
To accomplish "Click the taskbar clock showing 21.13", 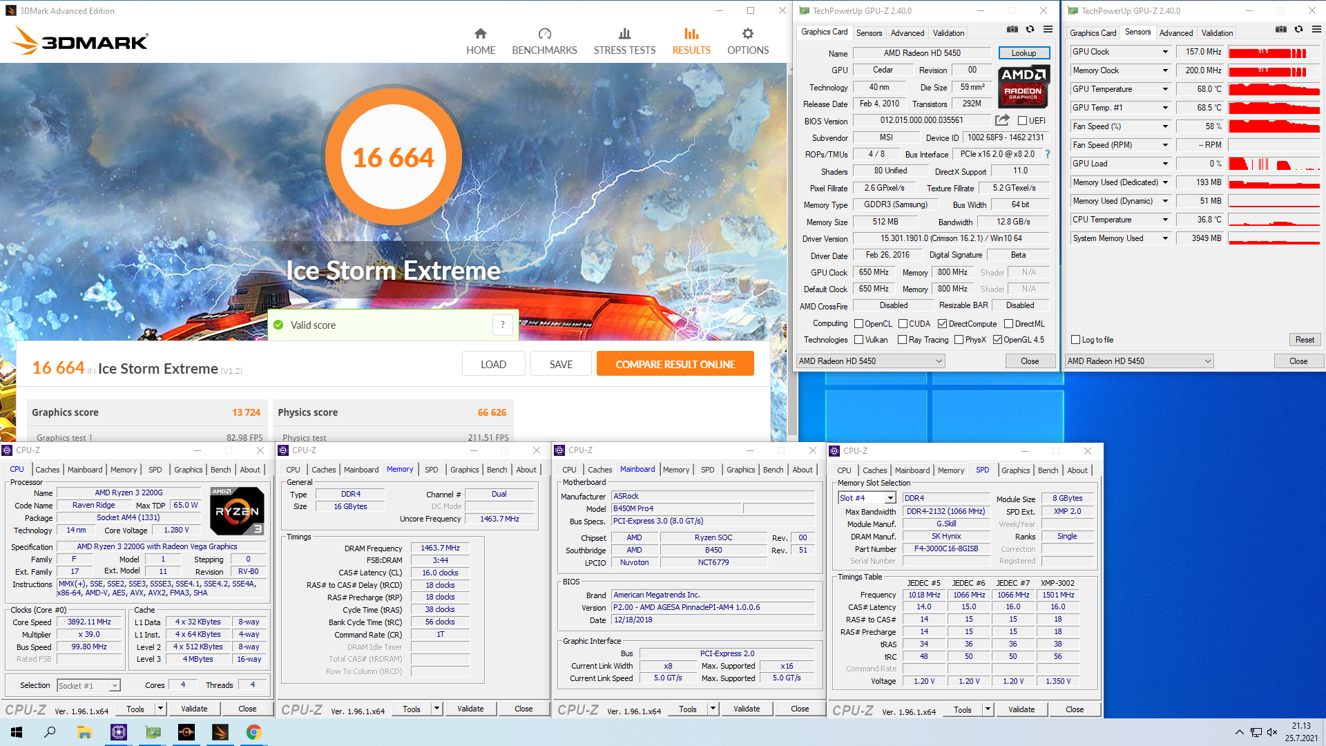I will coord(1301,726).
